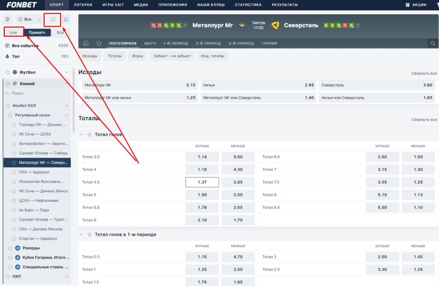Open the Все time filter dropdown
439x286 pixels.
tap(29, 19)
